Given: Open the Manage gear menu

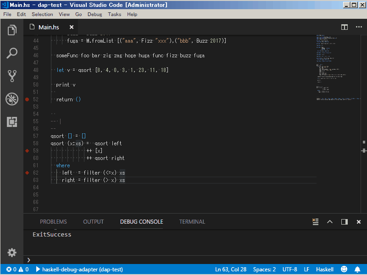Looking at the screenshot, I should tap(11, 252).
